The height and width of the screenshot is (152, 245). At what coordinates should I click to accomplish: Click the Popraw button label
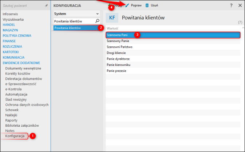click(136, 5)
